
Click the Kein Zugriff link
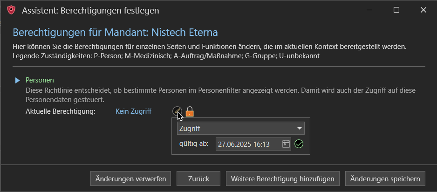(133, 111)
